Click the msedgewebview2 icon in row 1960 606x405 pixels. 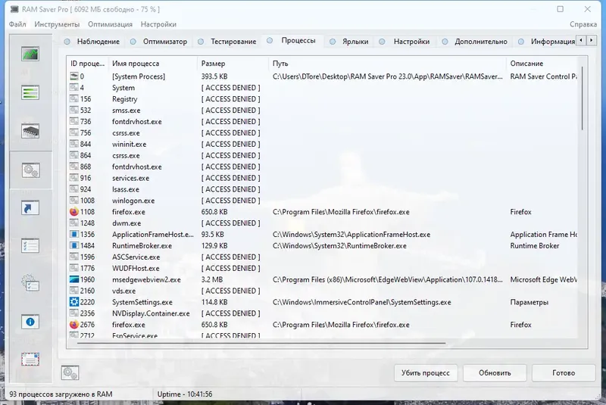coord(73,279)
